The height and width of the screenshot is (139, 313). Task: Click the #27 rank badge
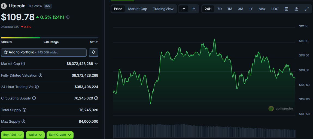pyautogui.click(x=48, y=6)
